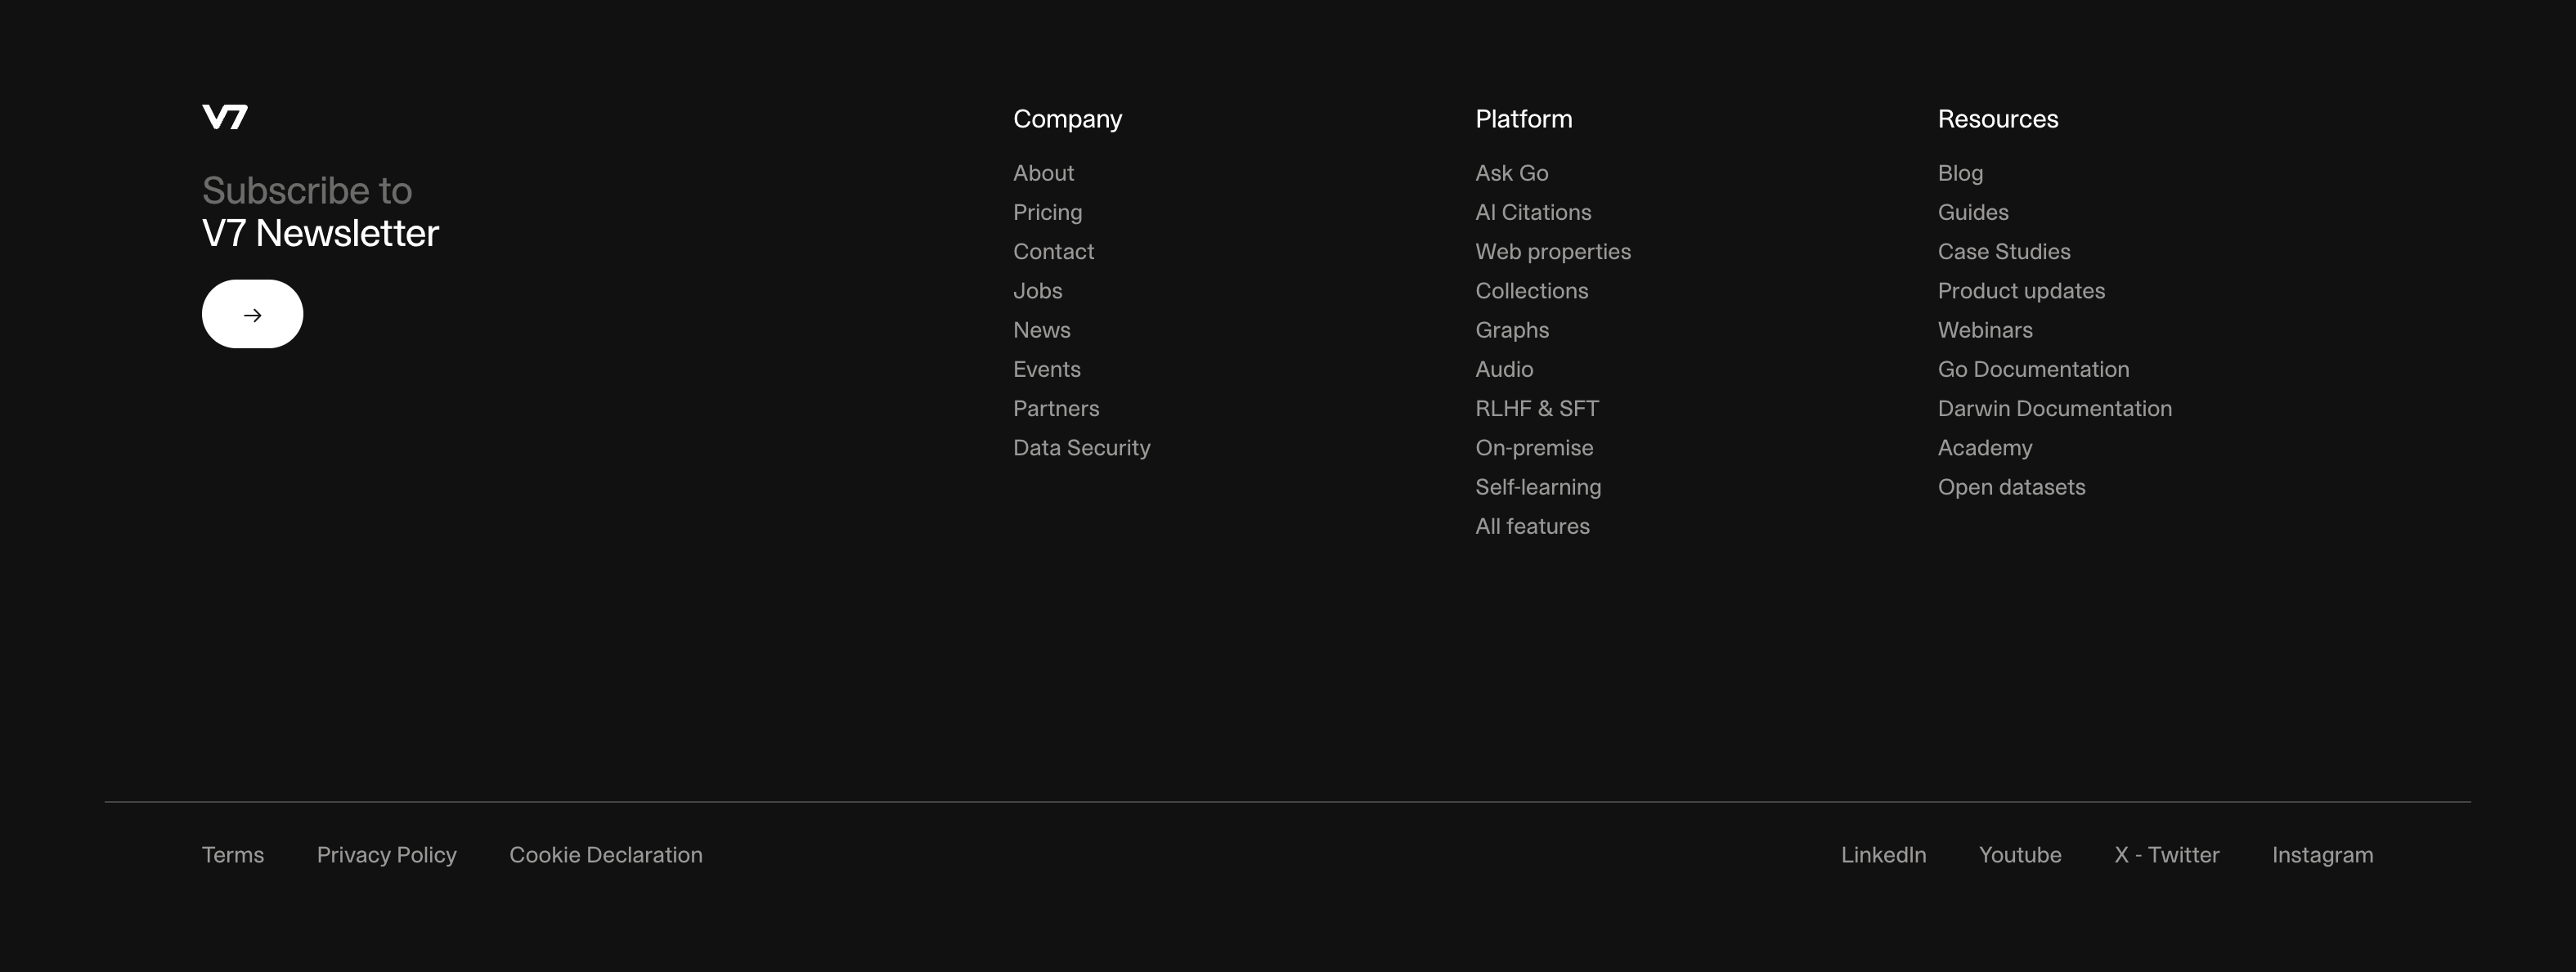This screenshot has height=972, width=2576.
Task: View the All features link
Action: [1532, 527]
